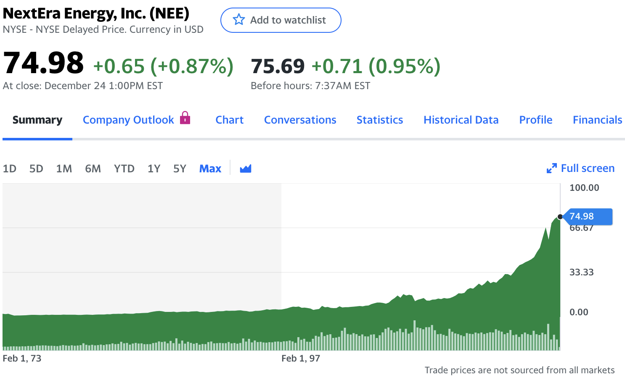The height and width of the screenshot is (380, 625).
Task: Select the 1M chart range
Action: click(64, 169)
